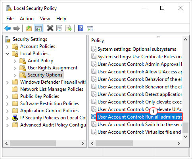The width and height of the screenshot is (192, 159).
Task: Click policy list vertical scrollbar thumb
Action: coord(185,128)
